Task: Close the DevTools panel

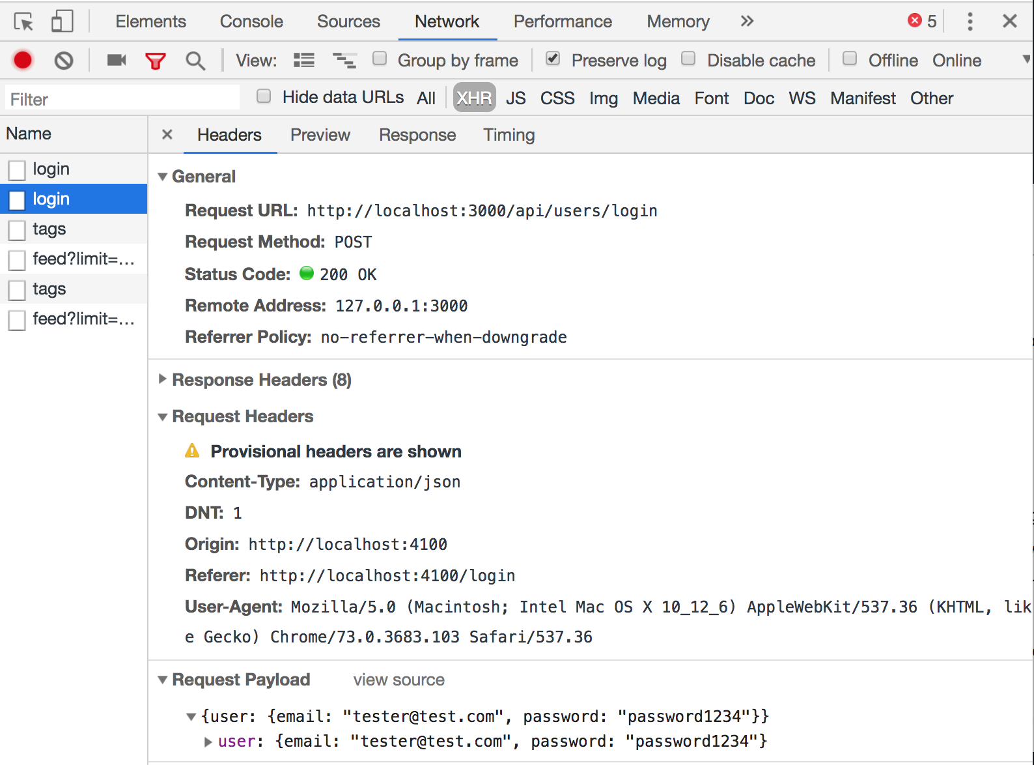Action: [1010, 22]
